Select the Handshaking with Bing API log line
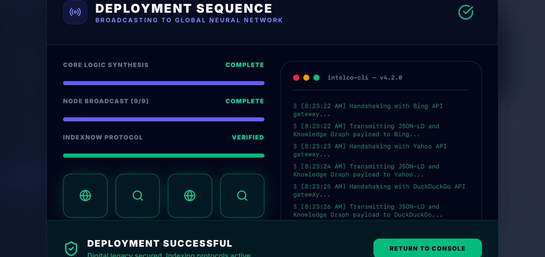Viewport: 545px width, 257px height. pyautogui.click(x=368, y=110)
